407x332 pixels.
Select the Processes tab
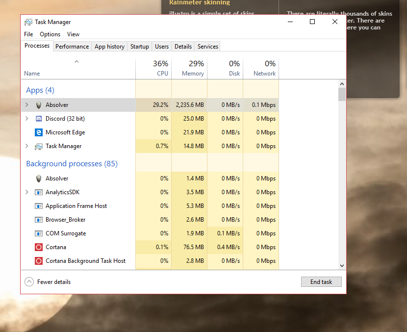pyautogui.click(x=37, y=46)
